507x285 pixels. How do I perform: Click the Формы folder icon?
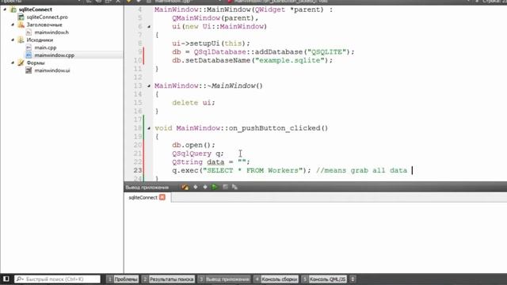pyautogui.click(x=21, y=63)
